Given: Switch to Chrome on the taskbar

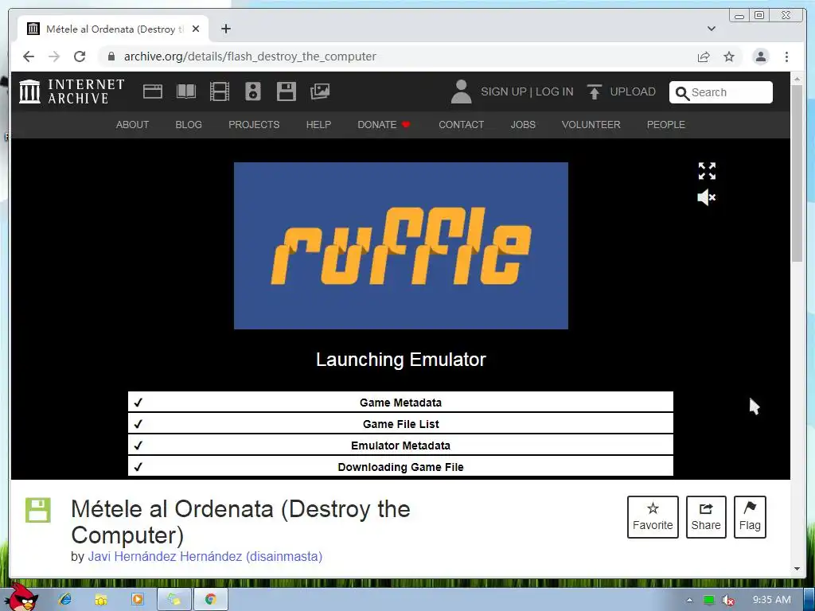Looking at the screenshot, I should 210,599.
